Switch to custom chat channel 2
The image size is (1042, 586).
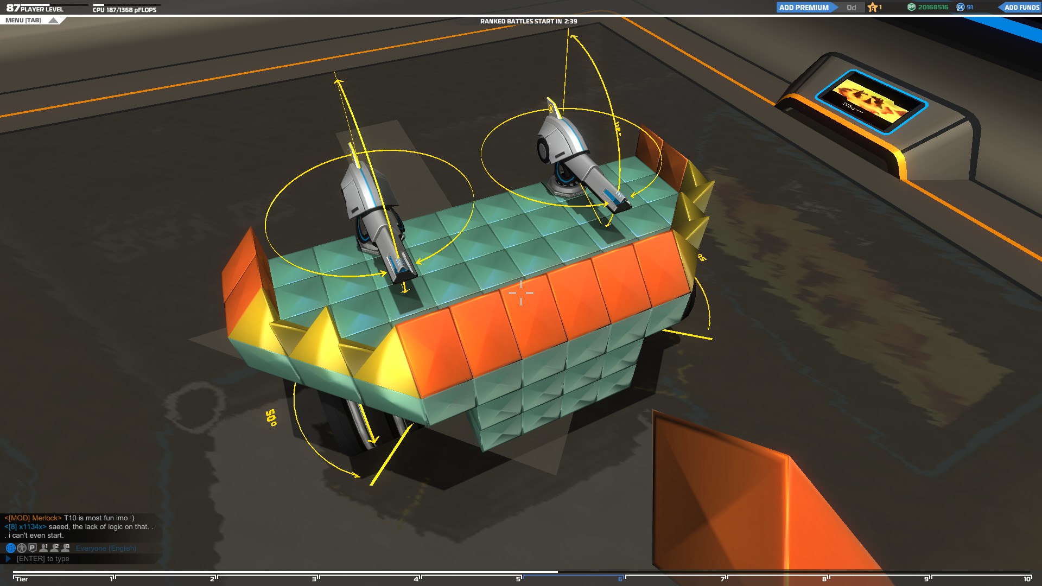point(55,548)
